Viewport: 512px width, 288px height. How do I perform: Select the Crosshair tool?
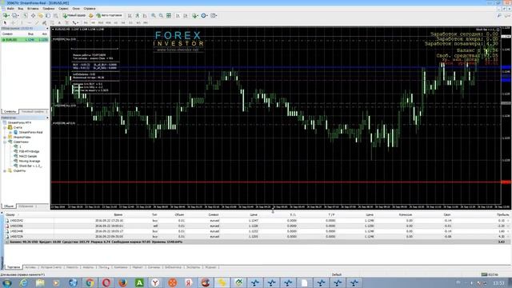[13, 22]
